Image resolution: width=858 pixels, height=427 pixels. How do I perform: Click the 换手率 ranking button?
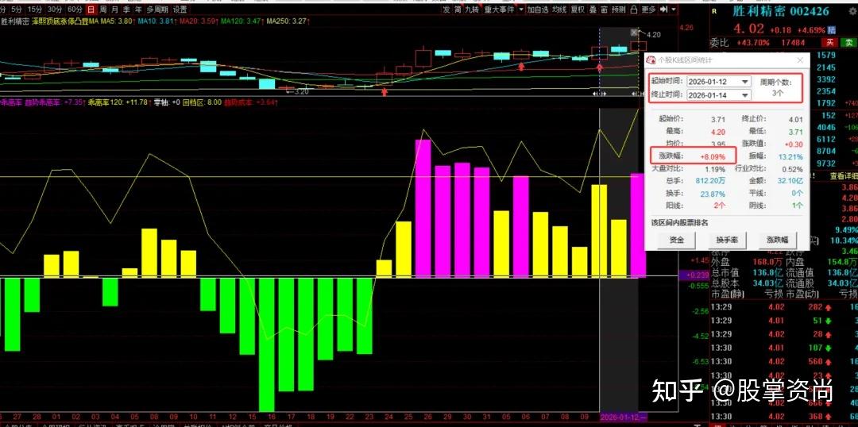pyautogui.click(x=727, y=239)
